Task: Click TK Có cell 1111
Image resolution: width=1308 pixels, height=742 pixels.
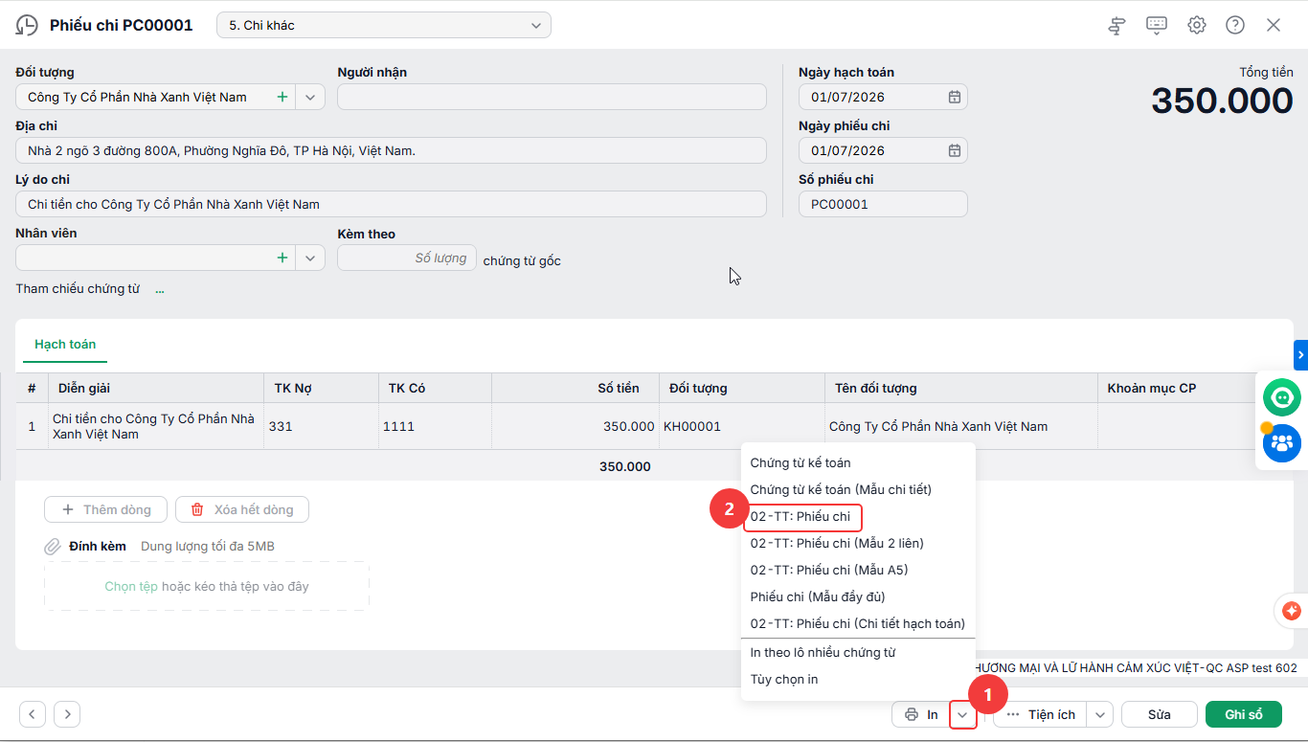Action: tap(435, 427)
